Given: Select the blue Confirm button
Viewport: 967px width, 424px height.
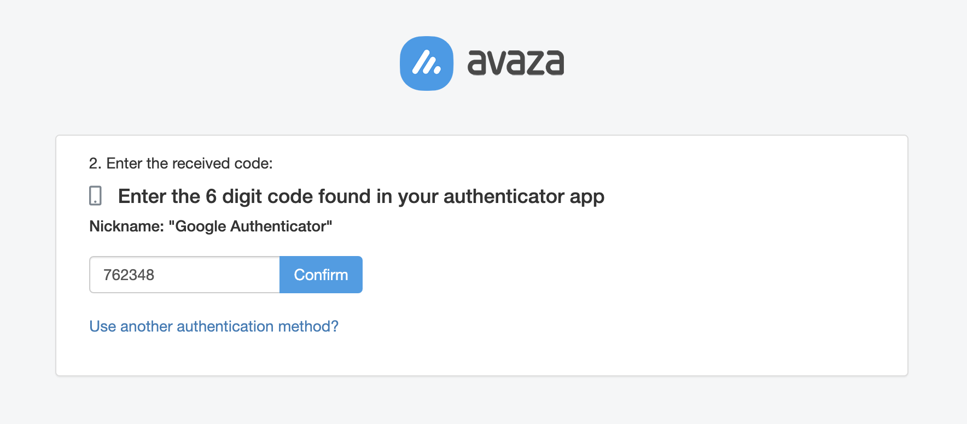Looking at the screenshot, I should click(x=321, y=275).
